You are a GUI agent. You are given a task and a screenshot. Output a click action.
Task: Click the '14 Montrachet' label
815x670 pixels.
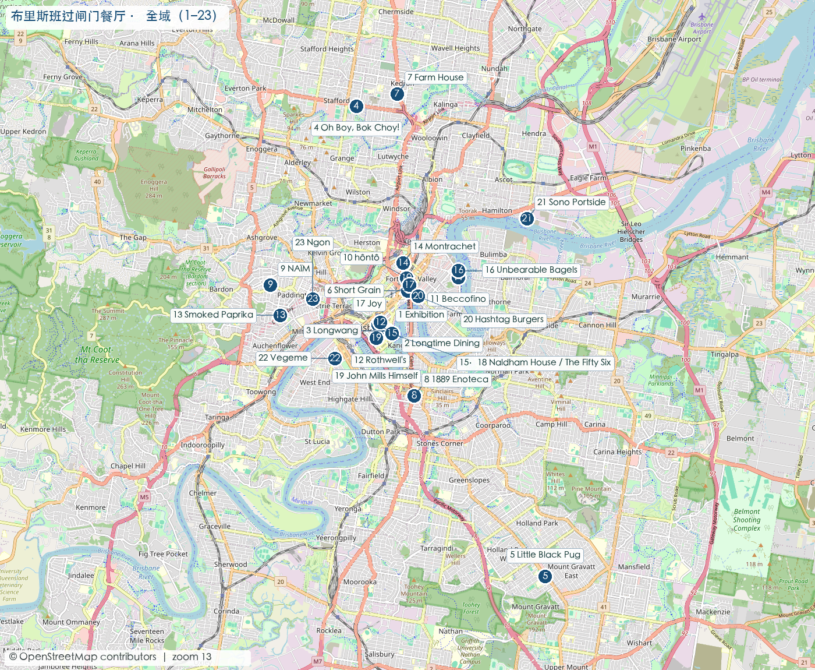click(x=445, y=246)
